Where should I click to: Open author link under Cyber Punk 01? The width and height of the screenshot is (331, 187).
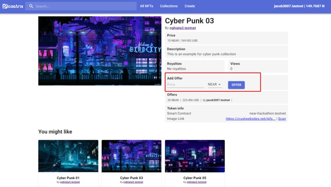click(x=70, y=182)
